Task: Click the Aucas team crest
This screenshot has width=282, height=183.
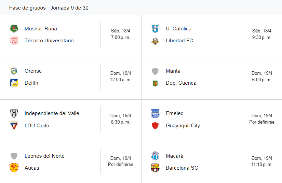Action: click(14, 168)
